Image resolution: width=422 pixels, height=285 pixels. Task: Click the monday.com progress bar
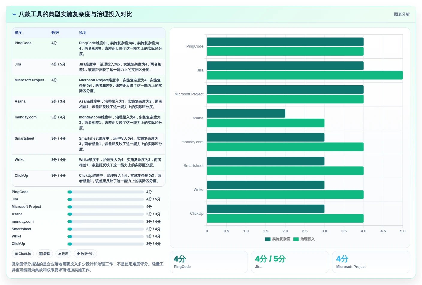click(x=106, y=222)
